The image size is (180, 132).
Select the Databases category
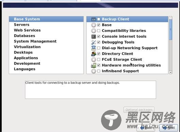point(46,36)
